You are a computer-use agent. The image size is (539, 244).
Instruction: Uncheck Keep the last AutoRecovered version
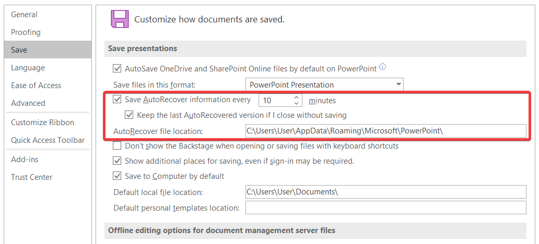click(129, 115)
